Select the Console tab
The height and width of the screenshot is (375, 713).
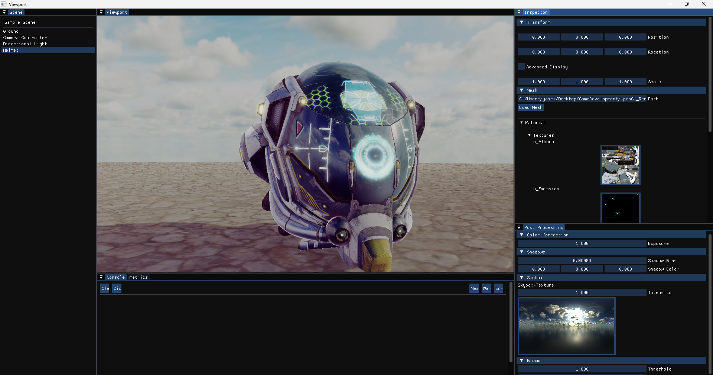(x=115, y=277)
